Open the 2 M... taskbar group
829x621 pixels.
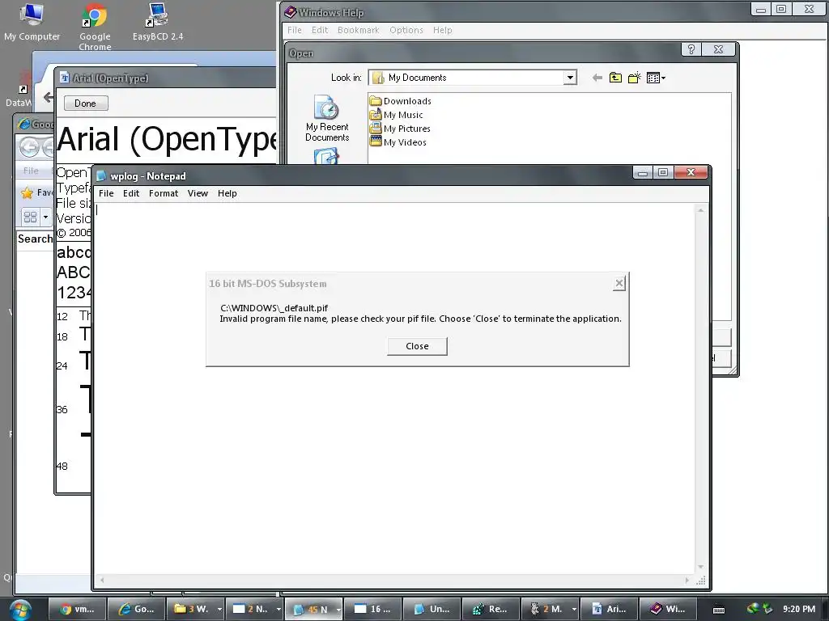(551, 609)
